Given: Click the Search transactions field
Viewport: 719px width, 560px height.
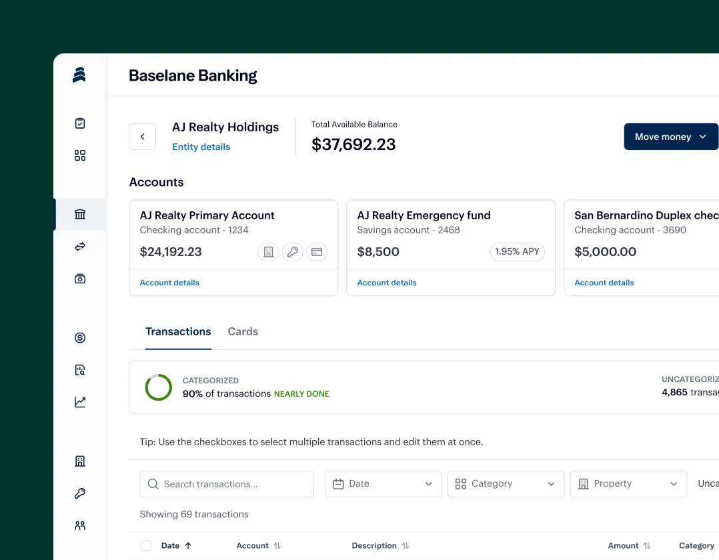Looking at the screenshot, I should pos(227,484).
